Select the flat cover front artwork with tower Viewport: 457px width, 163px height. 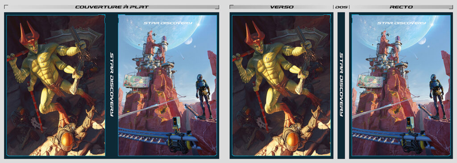click(167, 86)
